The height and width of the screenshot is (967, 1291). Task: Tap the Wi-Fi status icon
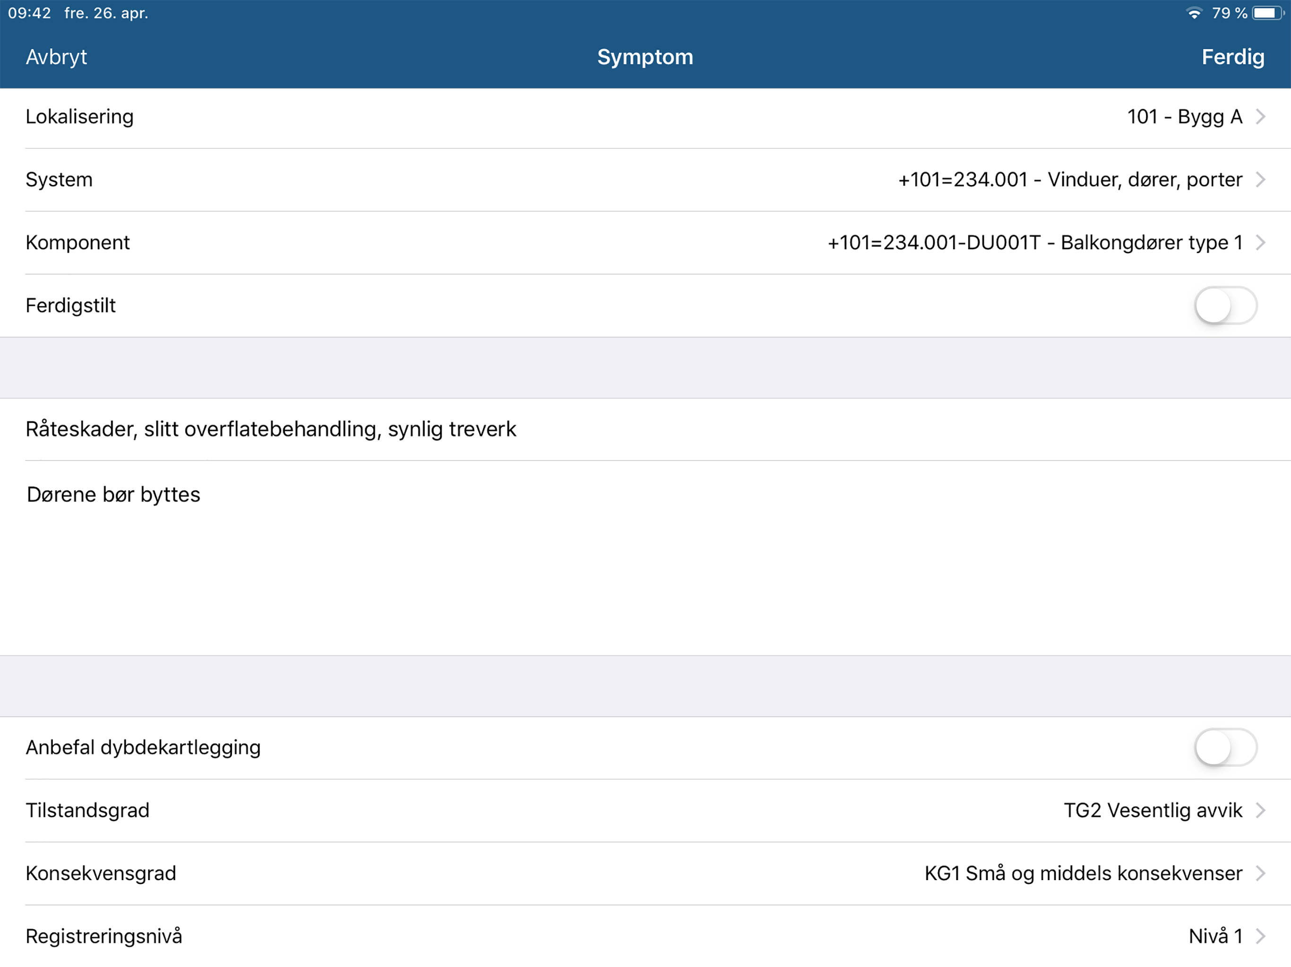click(1195, 13)
